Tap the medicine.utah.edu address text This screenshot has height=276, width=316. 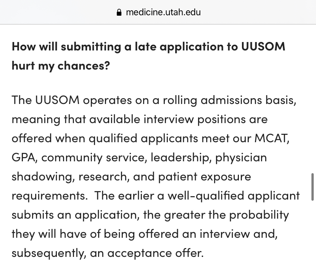coord(163,12)
